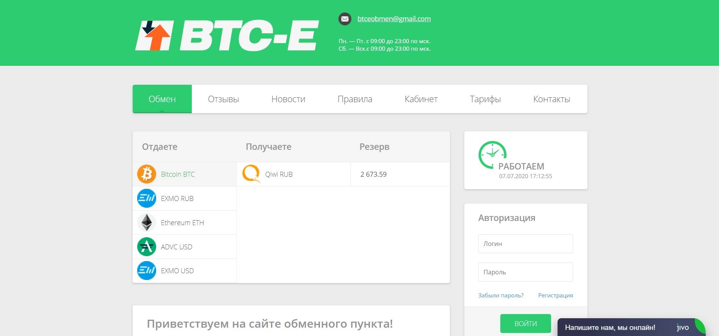Click the Сб. — Вск. working hours line
Viewport: 719px width, 336px height.
click(x=385, y=49)
